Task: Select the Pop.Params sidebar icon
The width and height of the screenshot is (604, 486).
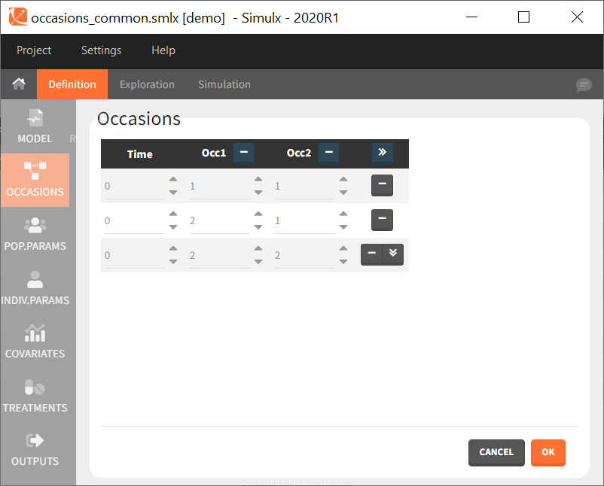Action: (x=35, y=234)
